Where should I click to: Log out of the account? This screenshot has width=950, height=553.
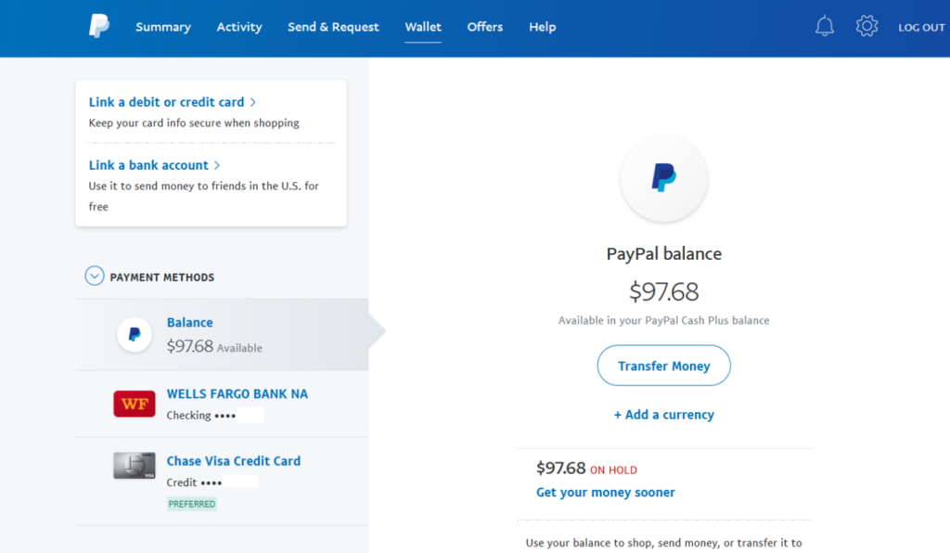pyautogui.click(x=921, y=27)
